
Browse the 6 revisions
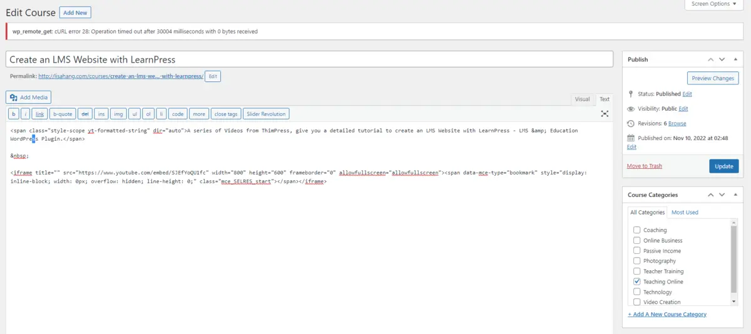pos(677,124)
